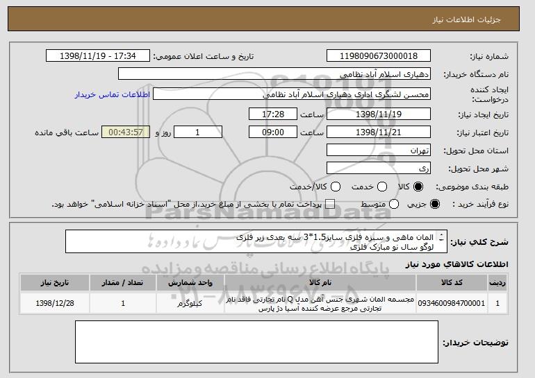Image resolution: width=535 pixels, height=378 pixels.
Task: Click the buyer organization name field
Action: [274, 74]
